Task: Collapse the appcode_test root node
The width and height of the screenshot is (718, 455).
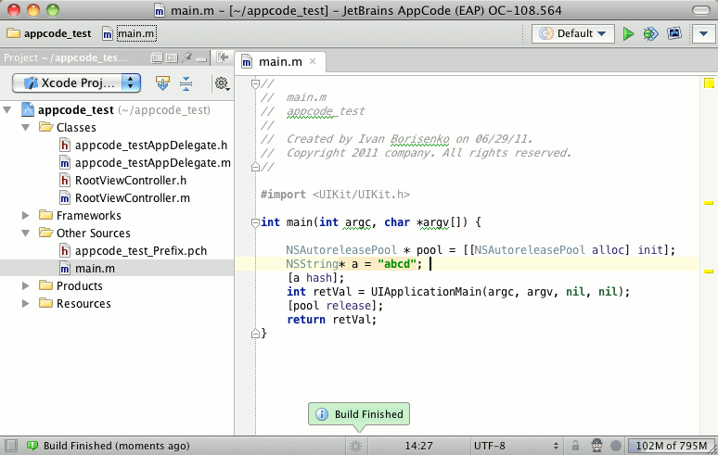Action: (x=7, y=109)
